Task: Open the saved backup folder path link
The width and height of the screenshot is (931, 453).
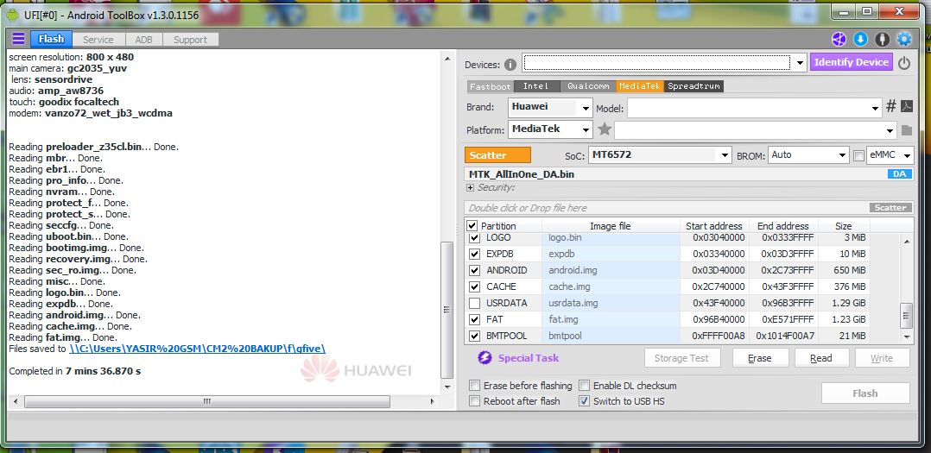Action: [x=197, y=349]
